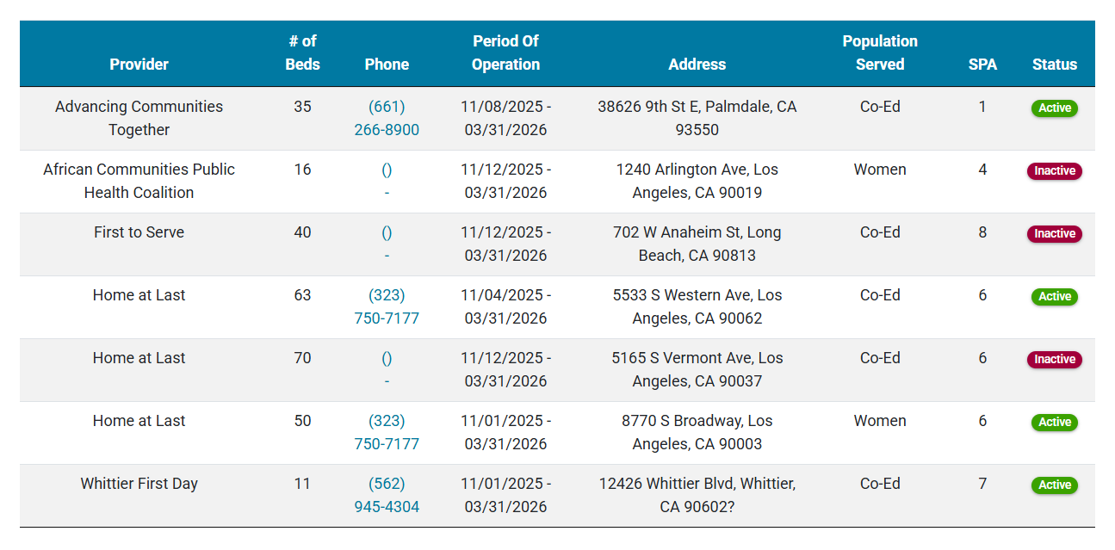Click the African Communities Public Health Coalition provider name
Viewport: 1115px width, 550px height.
pos(139,182)
